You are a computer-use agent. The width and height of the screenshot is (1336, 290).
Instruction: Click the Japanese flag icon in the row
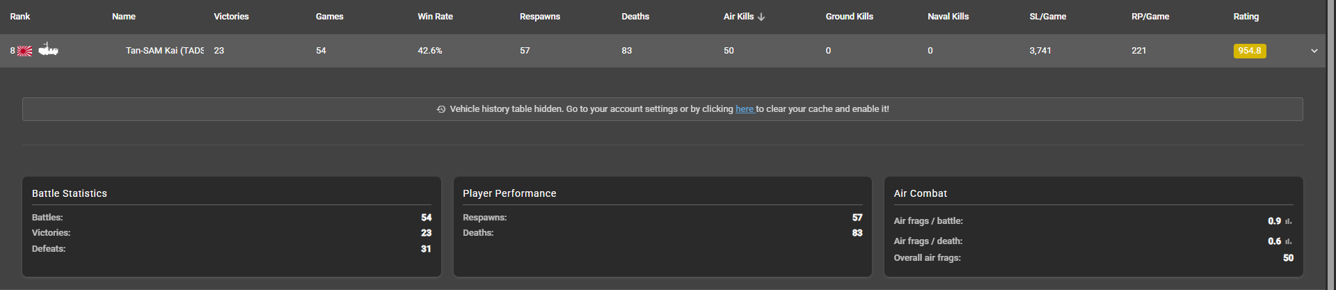coord(24,51)
